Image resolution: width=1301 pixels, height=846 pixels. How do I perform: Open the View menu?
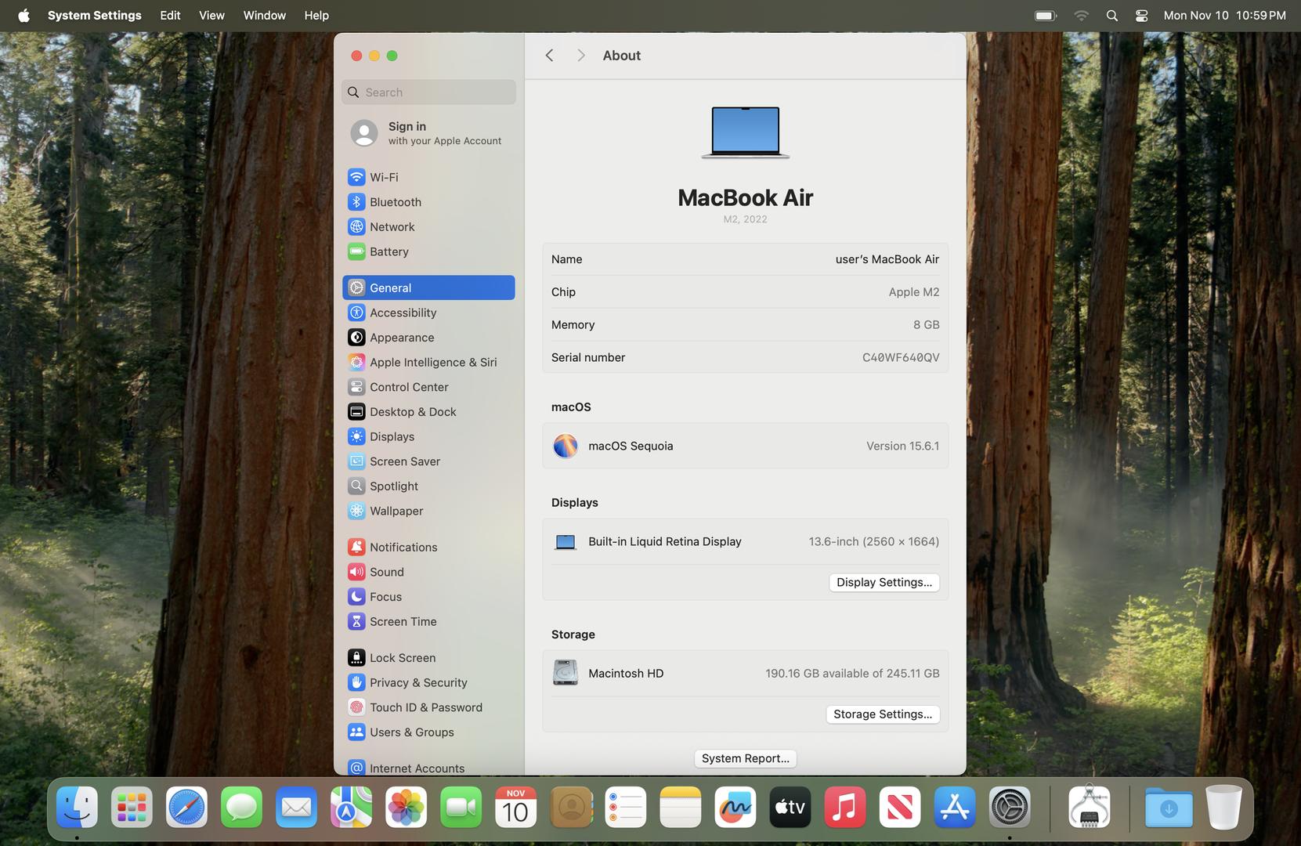211,16
